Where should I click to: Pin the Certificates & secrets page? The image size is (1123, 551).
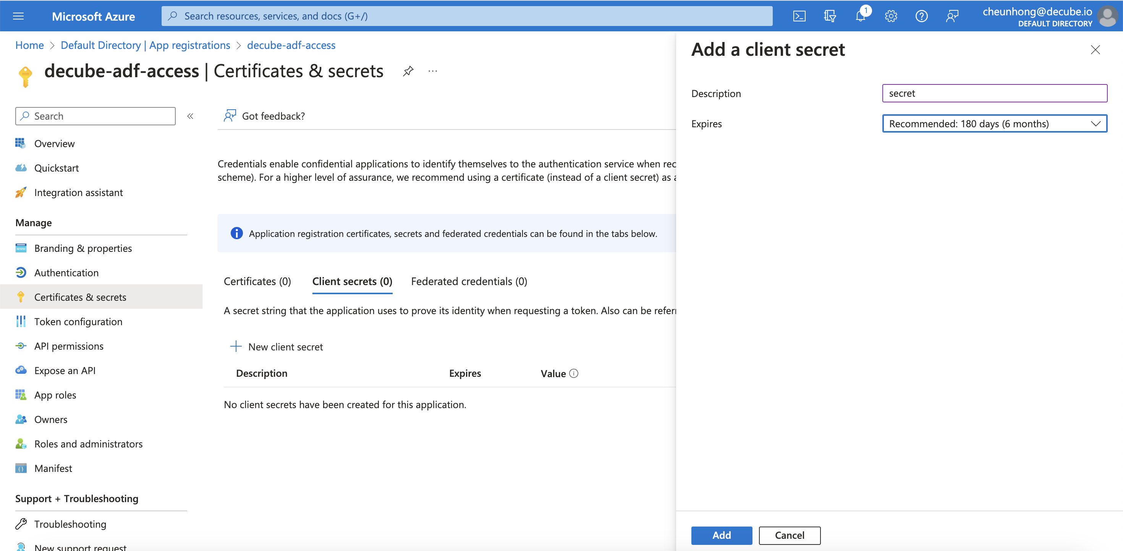(x=408, y=71)
